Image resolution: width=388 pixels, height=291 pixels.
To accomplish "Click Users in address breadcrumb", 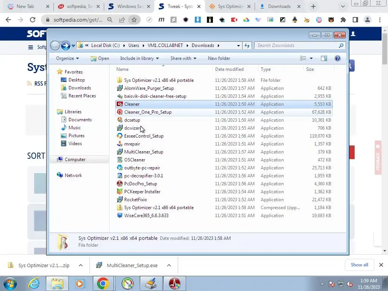I will click(134, 45).
